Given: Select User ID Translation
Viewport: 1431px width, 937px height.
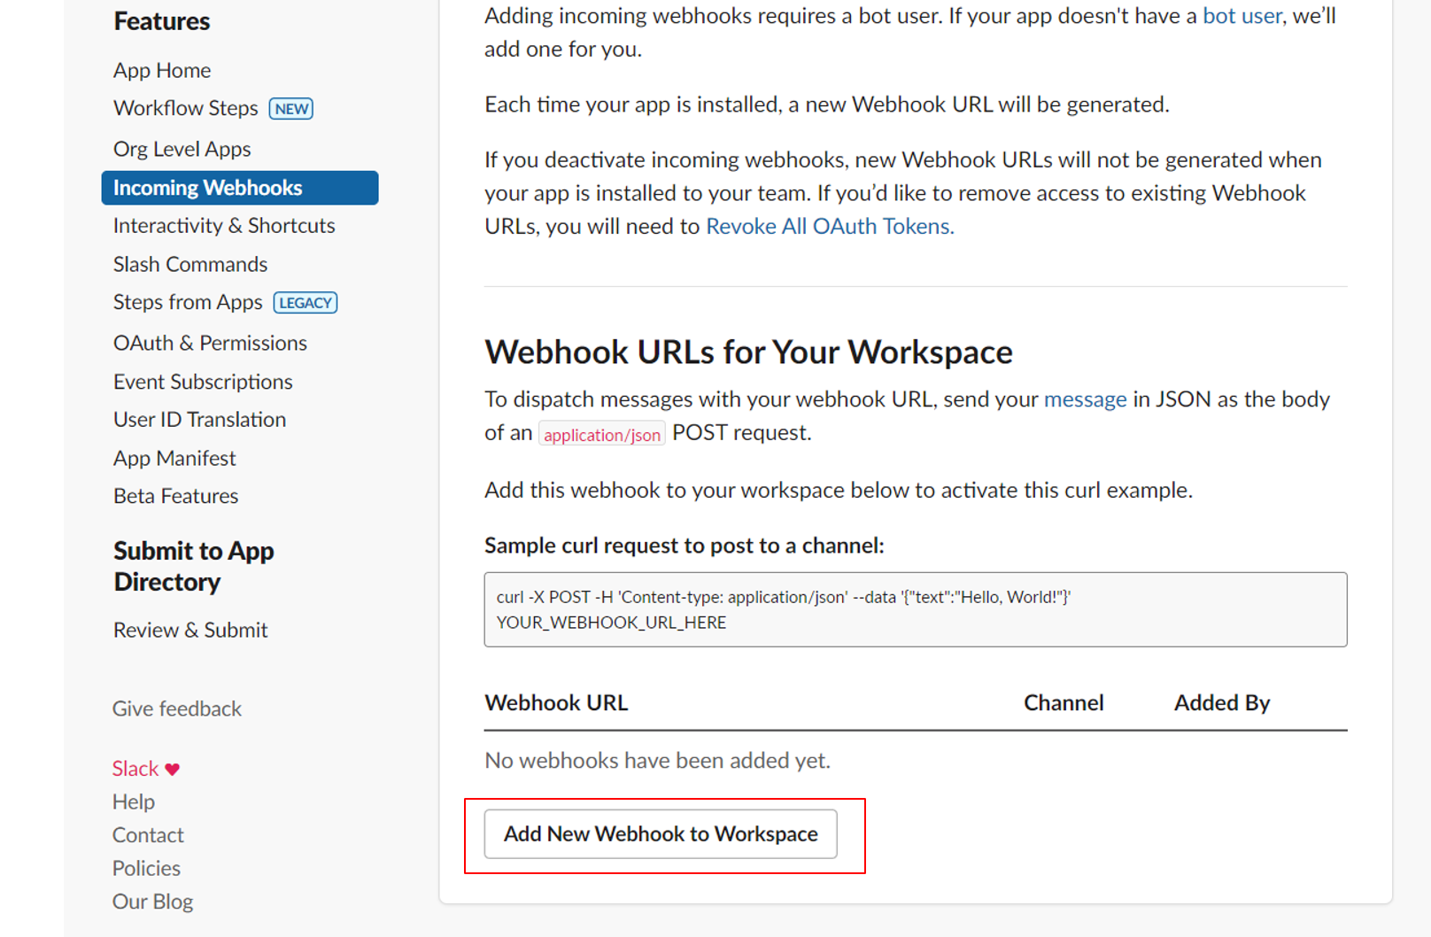Looking at the screenshot, I should pos(199,419).
